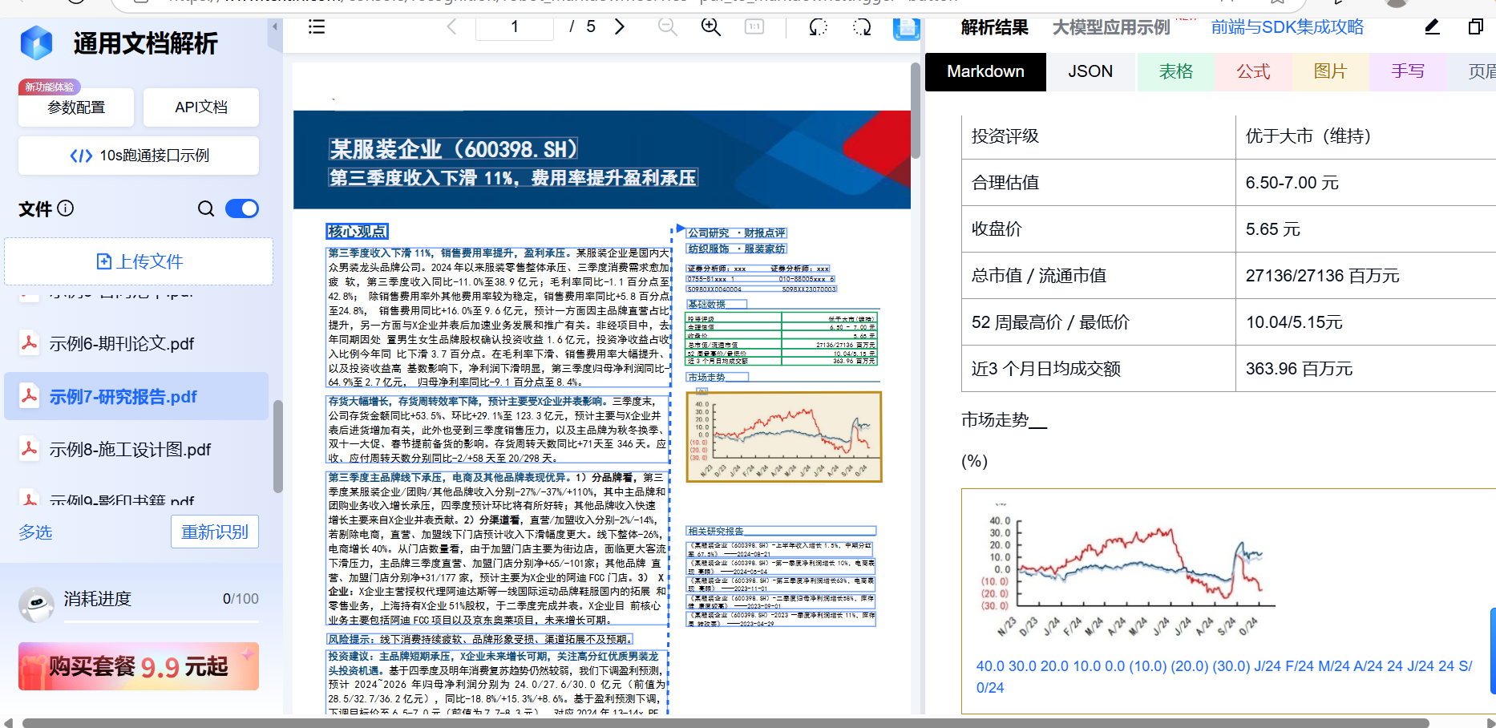Click the file list vertical scrollbar
This screenshot has width=1496, height=728.
point(277,446)
